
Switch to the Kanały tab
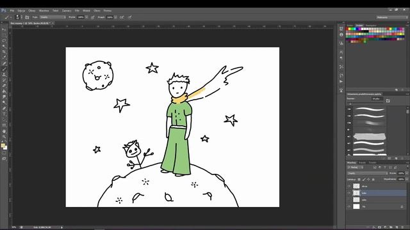tap(362, 163)
